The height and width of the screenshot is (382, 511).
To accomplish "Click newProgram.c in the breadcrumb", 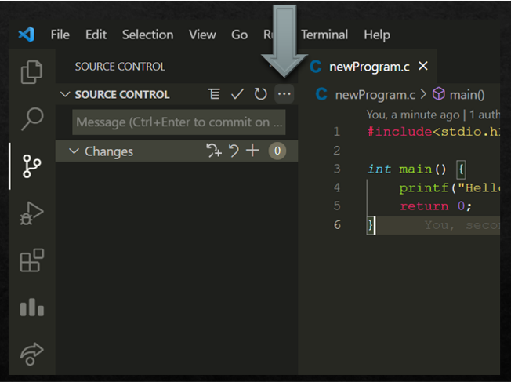I will coord(375,95).
